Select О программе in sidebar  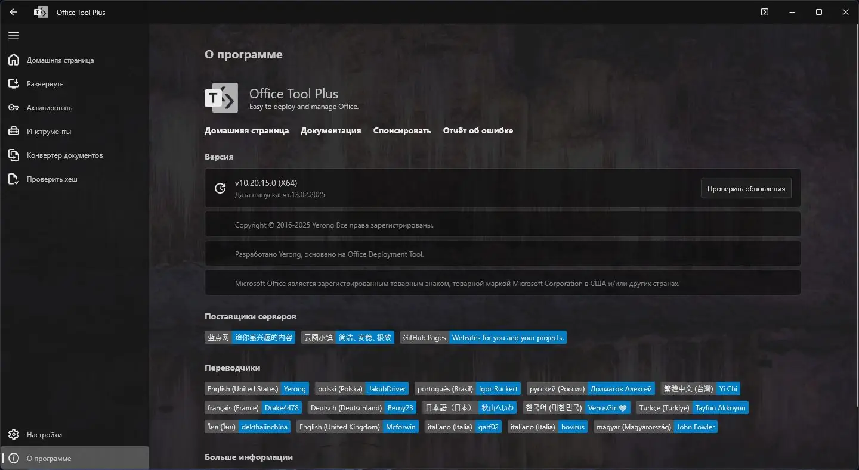pos(49,459)
